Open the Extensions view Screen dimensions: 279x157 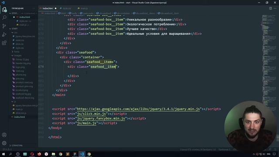pyautogui.click(x=4, y=43)
